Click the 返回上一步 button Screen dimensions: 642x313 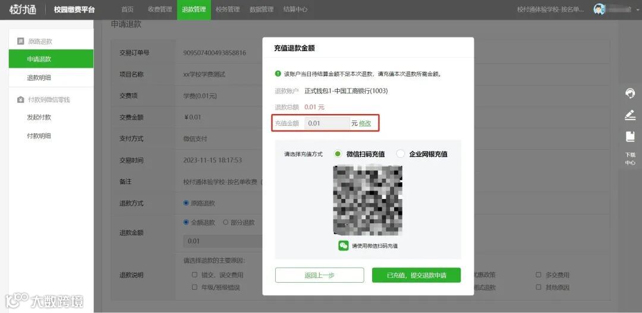pyautogui.click(x=319, y=276)
